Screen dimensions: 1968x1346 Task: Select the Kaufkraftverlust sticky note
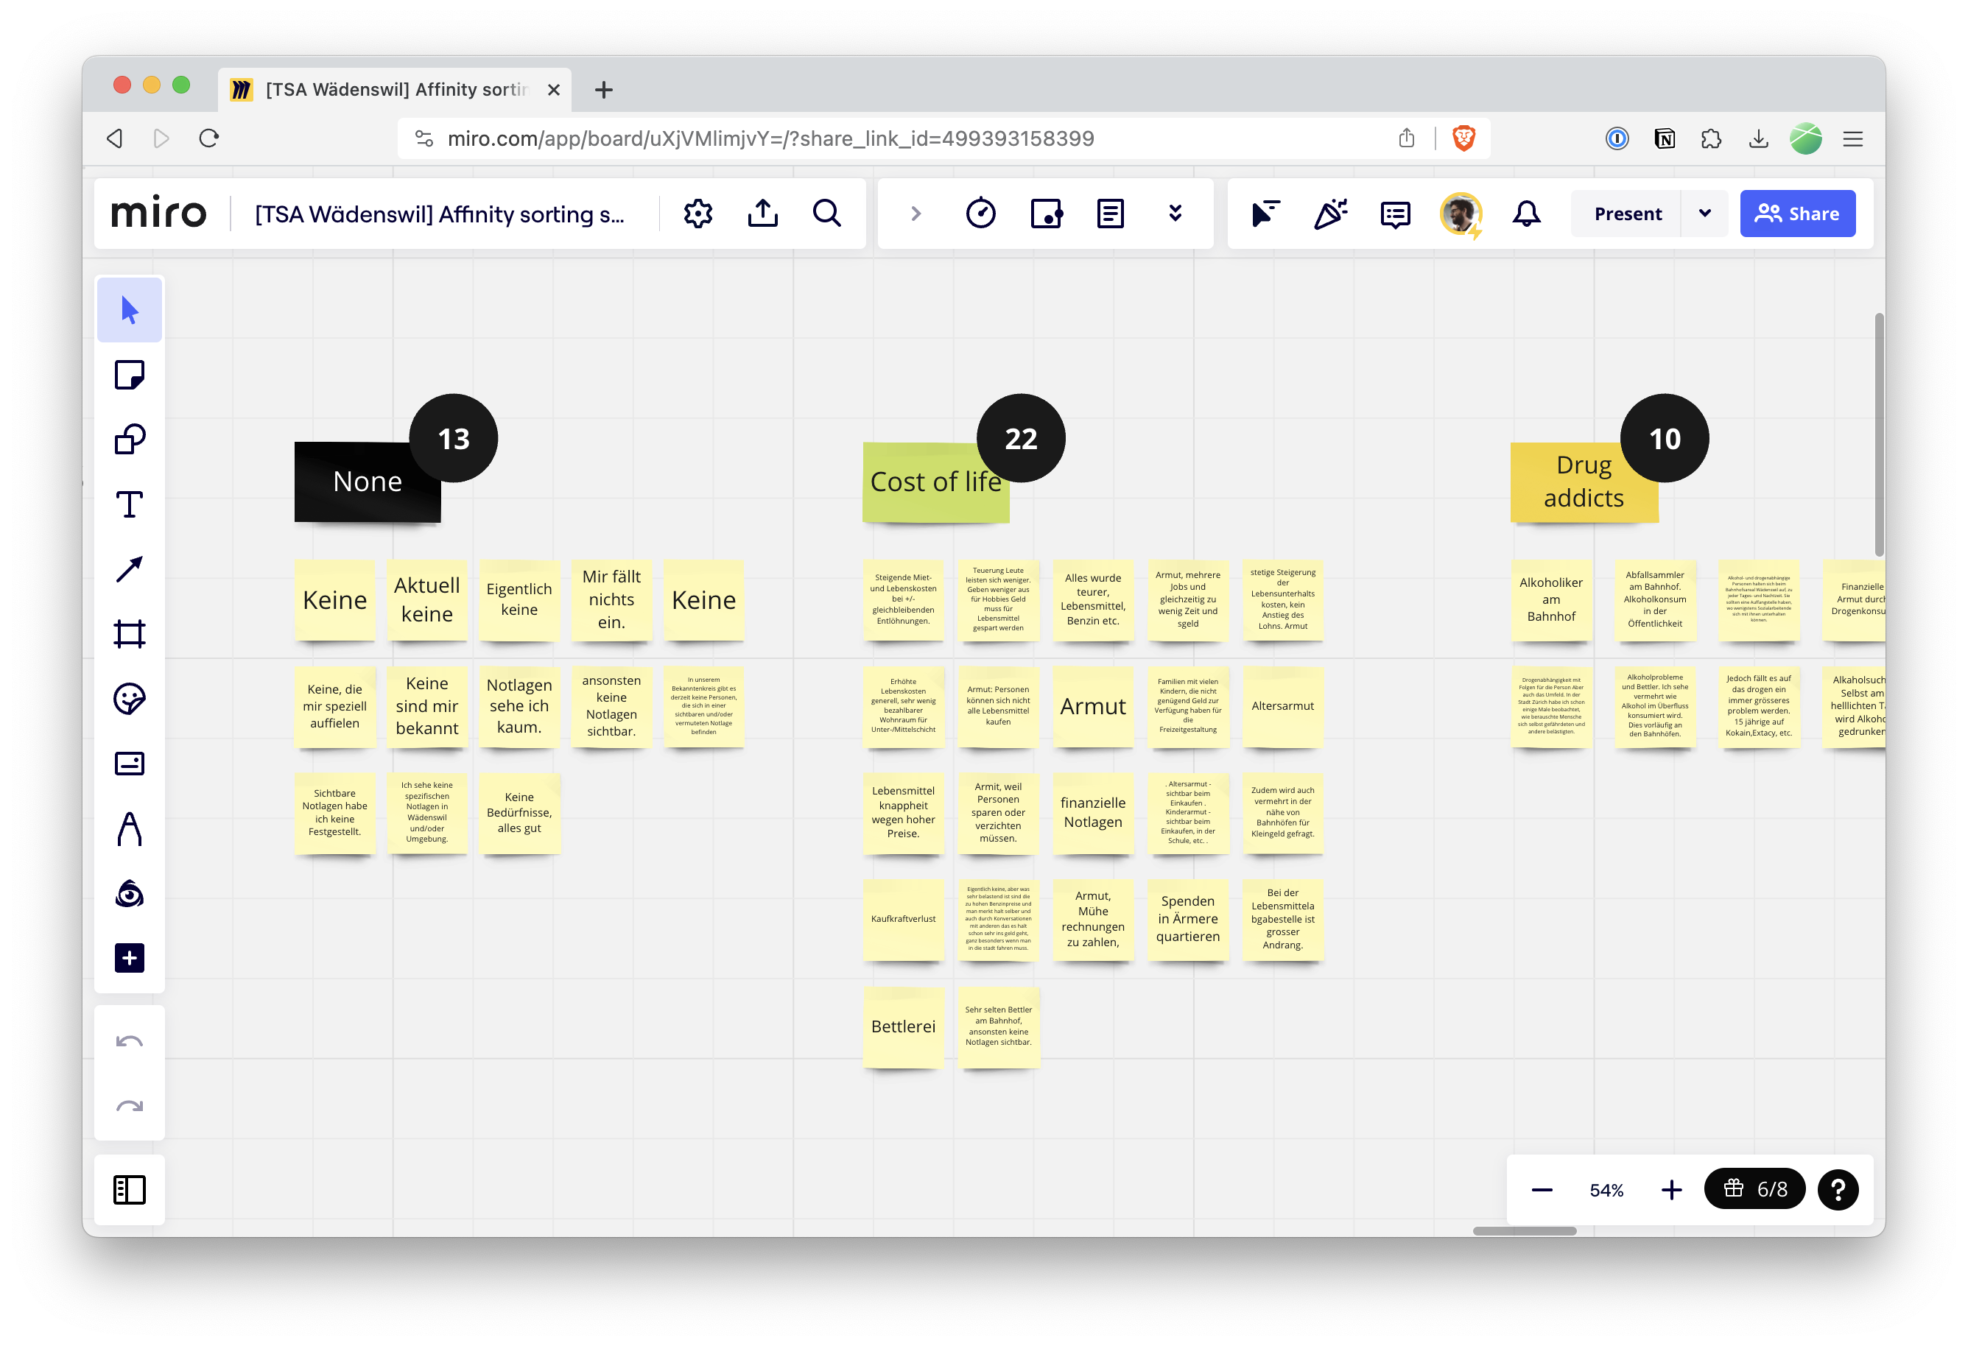point(903,920)
